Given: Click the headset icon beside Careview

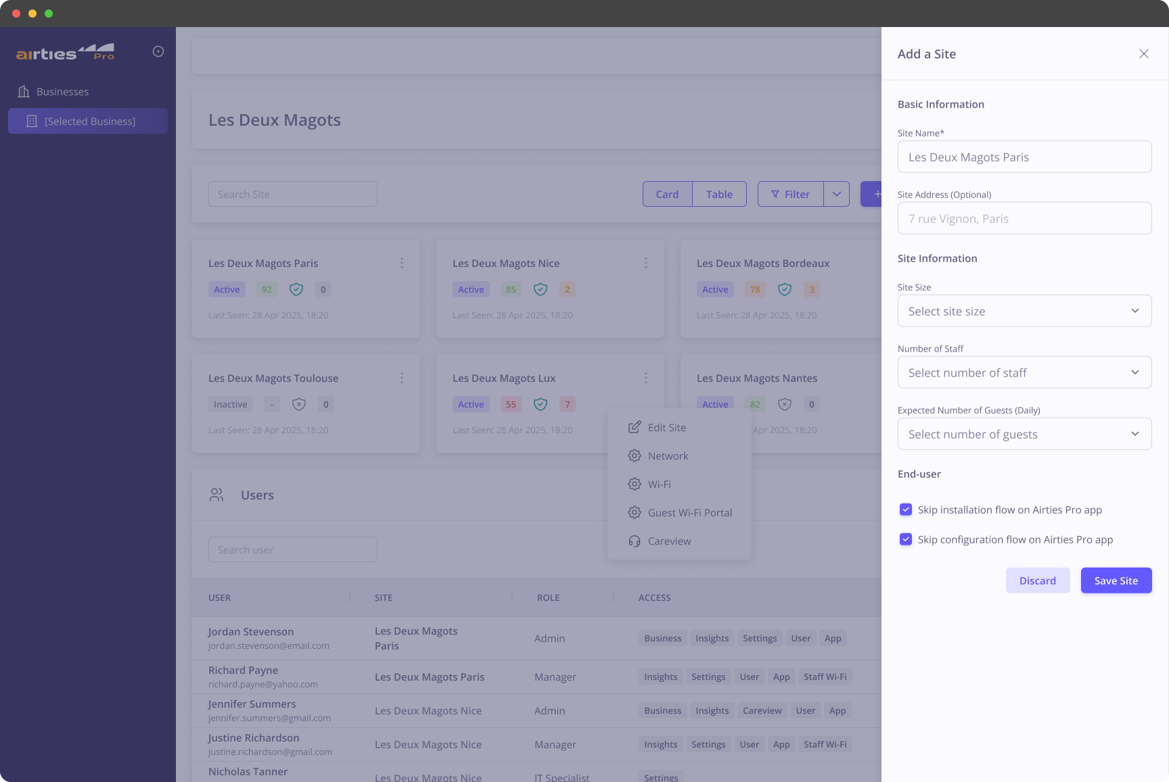Looking at the screenshot, I should pos(635,541).
